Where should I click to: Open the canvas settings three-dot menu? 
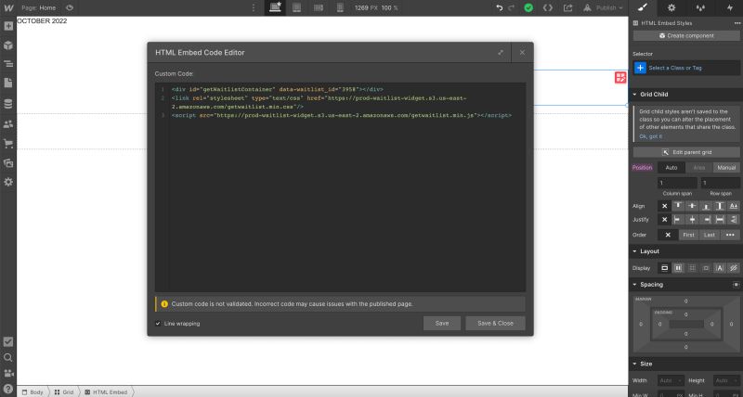(253, 8)
